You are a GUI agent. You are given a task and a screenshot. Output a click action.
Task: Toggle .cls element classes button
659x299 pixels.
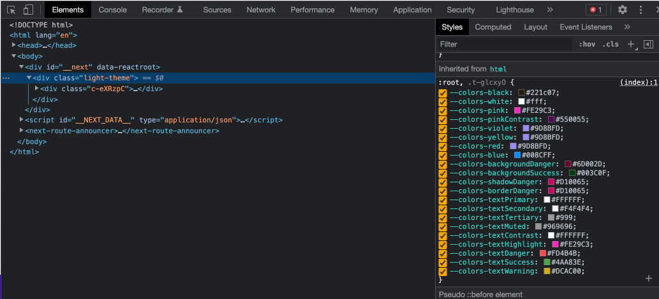[611, 44]
